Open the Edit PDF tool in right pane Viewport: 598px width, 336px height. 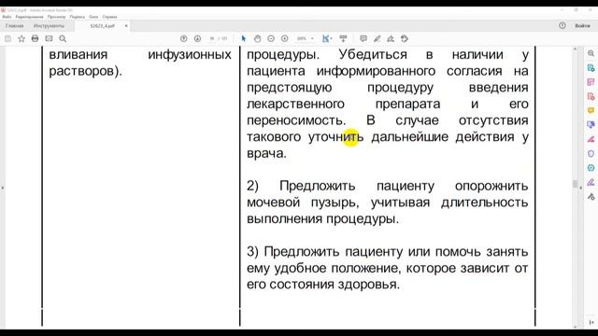(x=591, y=82)
